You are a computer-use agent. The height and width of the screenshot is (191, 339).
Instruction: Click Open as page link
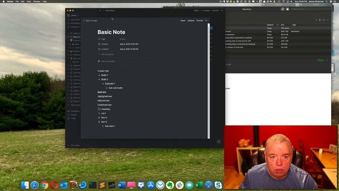click(91, 21)
